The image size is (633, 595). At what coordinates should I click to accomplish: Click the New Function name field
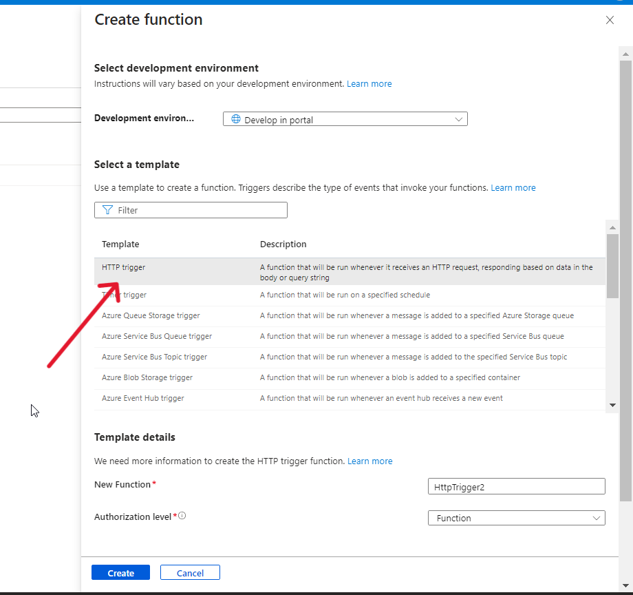point(516,486)
